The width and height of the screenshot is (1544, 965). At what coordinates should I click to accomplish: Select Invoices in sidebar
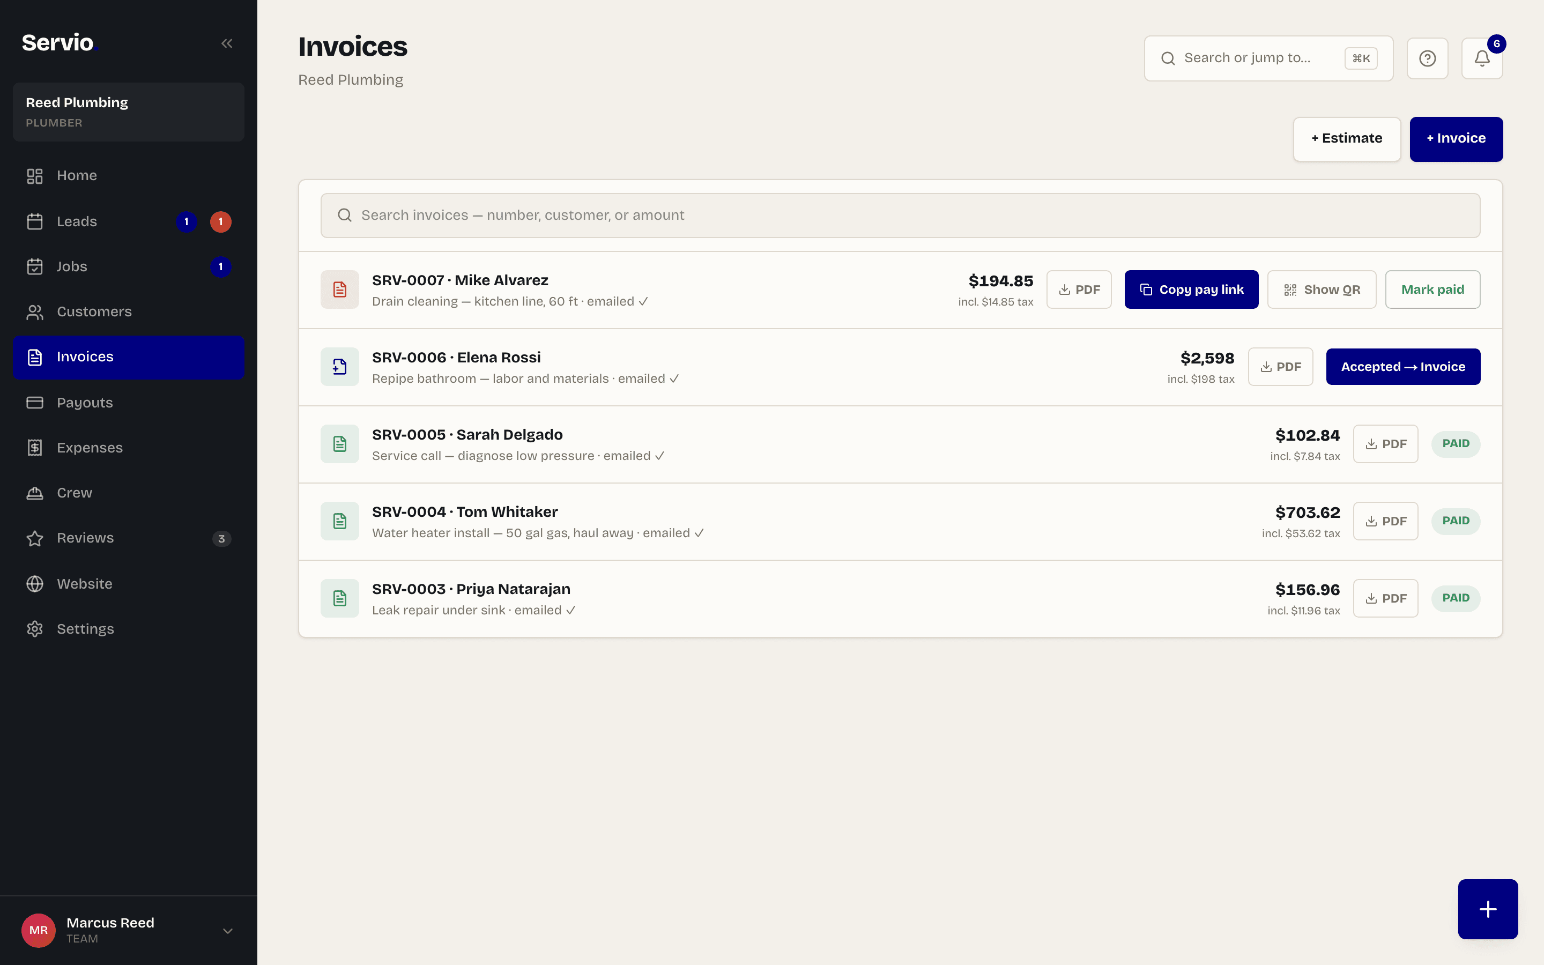tap(128, 358)
